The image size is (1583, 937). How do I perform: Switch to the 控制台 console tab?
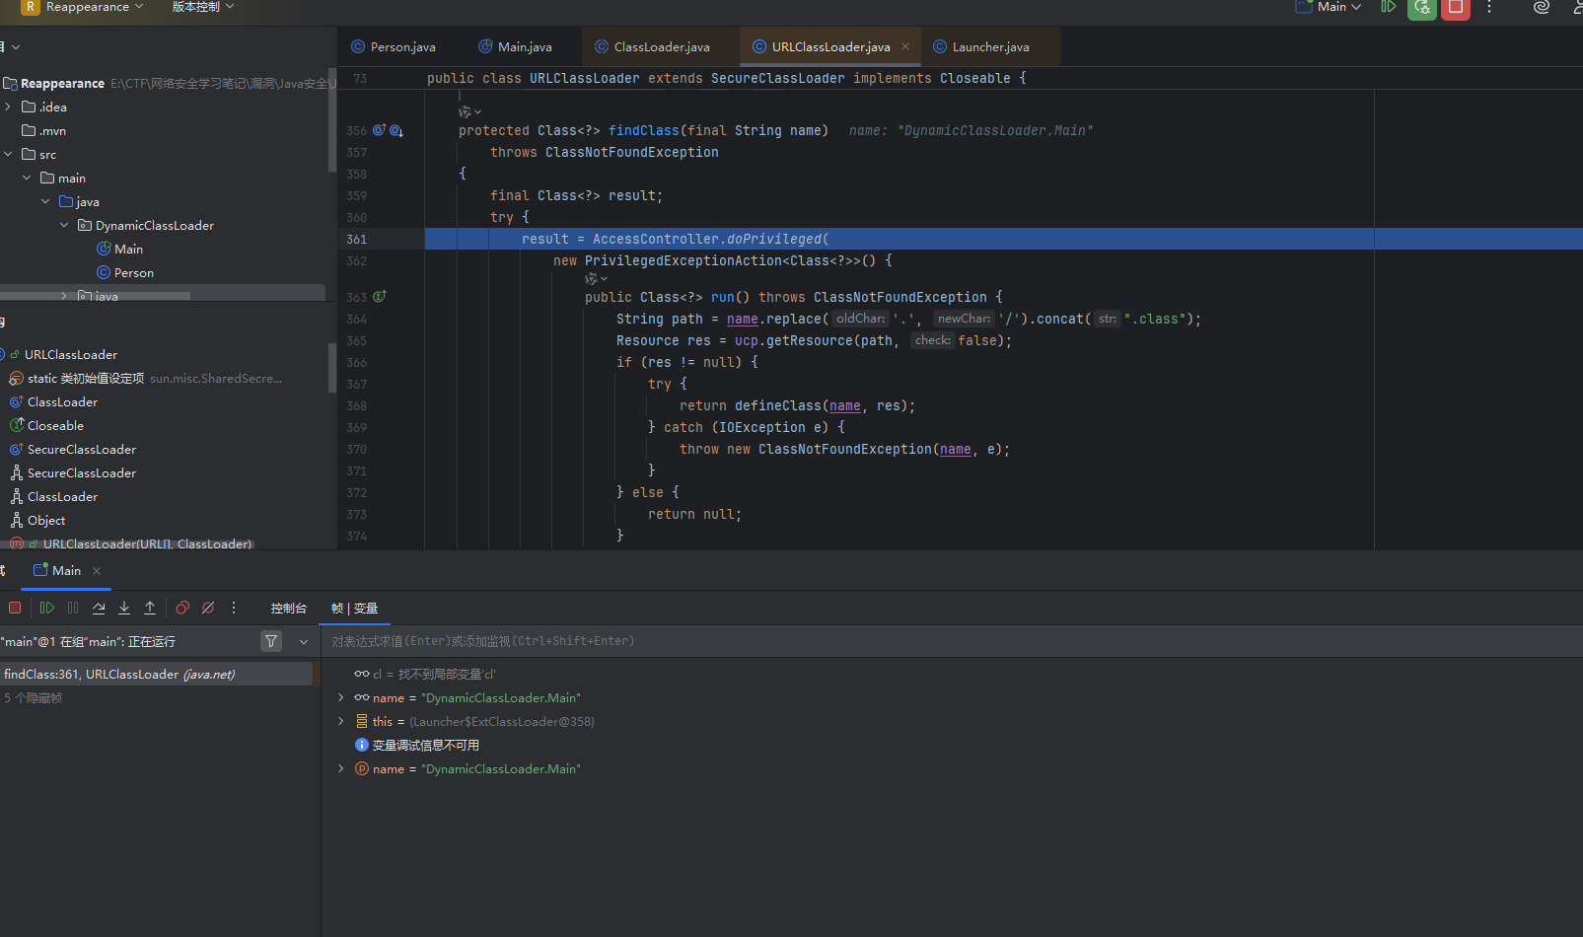(288, 609)
